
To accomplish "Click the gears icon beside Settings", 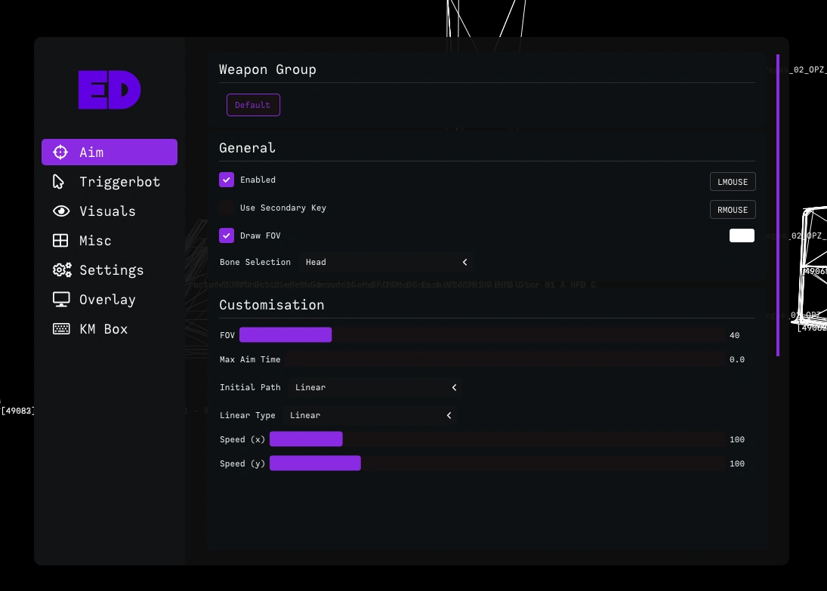I will (61, 270).
